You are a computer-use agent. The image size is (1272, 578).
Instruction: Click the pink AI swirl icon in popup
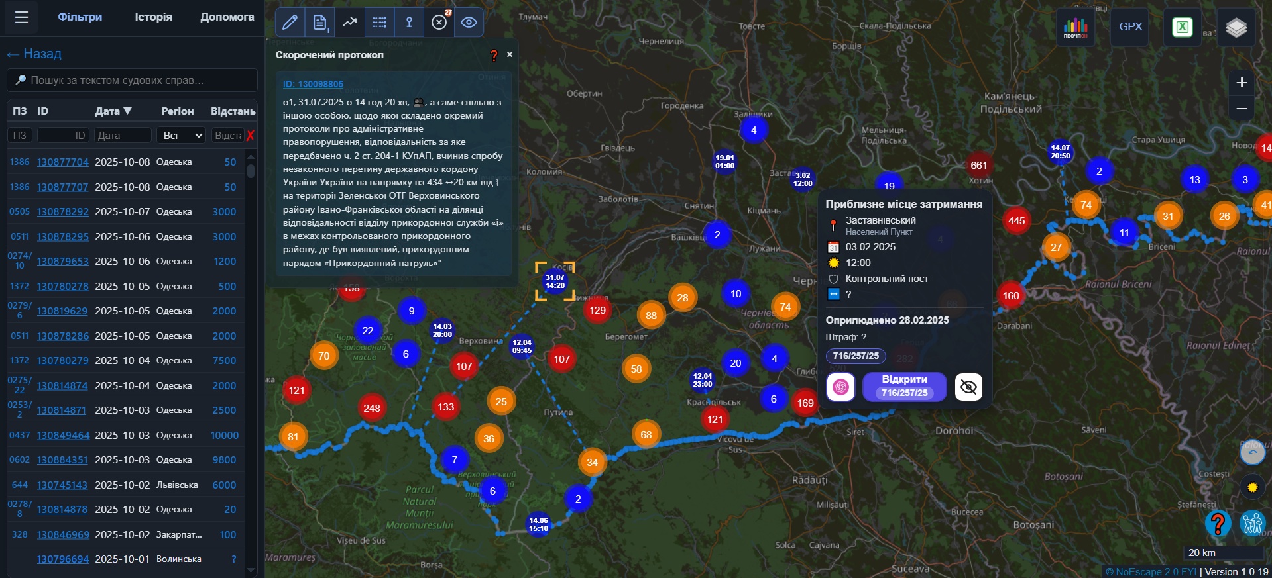pyautogui.click(x=840, y=387)
